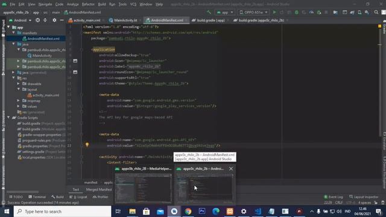The image size is (386, 217).
Task: Open Google Chrome from the taskbar
Action: (188, 212)
